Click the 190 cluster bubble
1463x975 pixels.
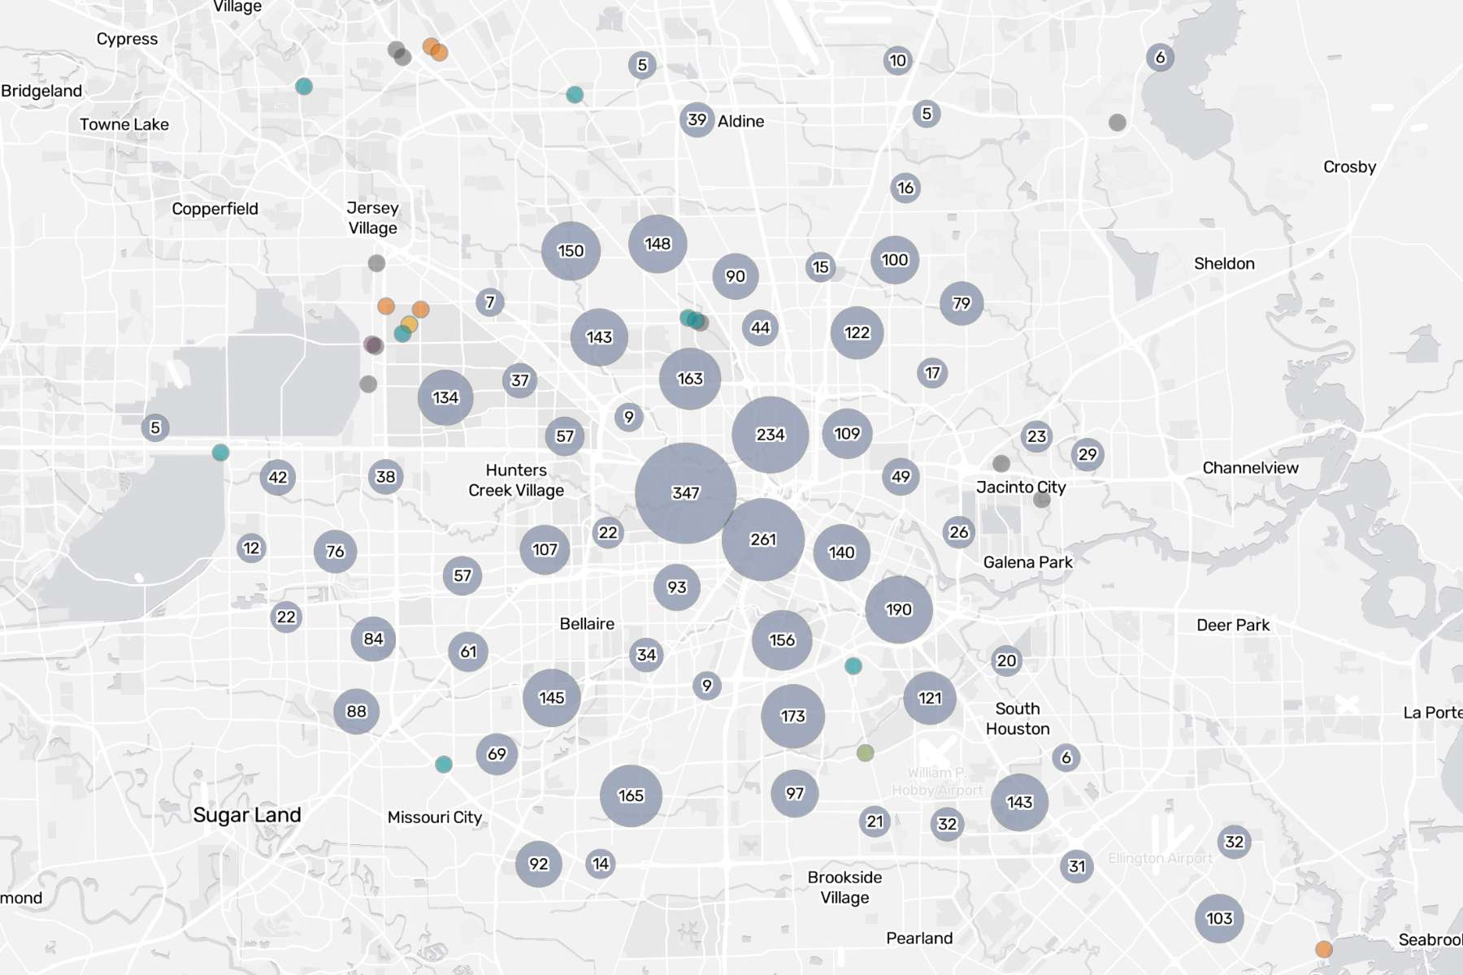click(x=897, y=610)
